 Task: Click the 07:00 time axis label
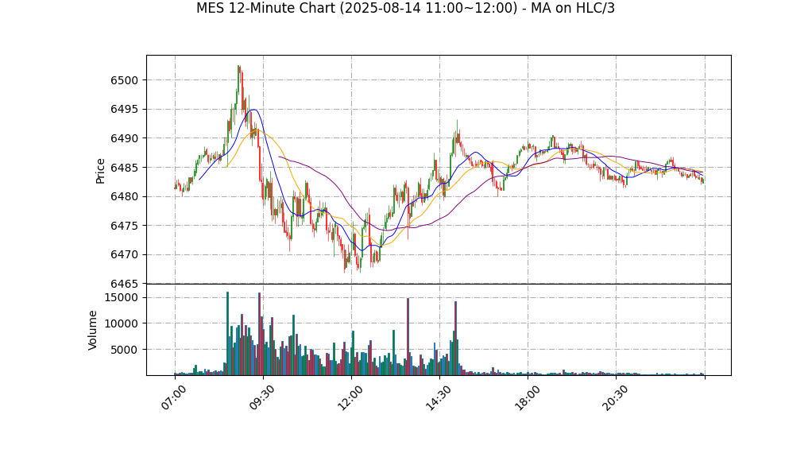pyautogui.click(x=173, y=397)
